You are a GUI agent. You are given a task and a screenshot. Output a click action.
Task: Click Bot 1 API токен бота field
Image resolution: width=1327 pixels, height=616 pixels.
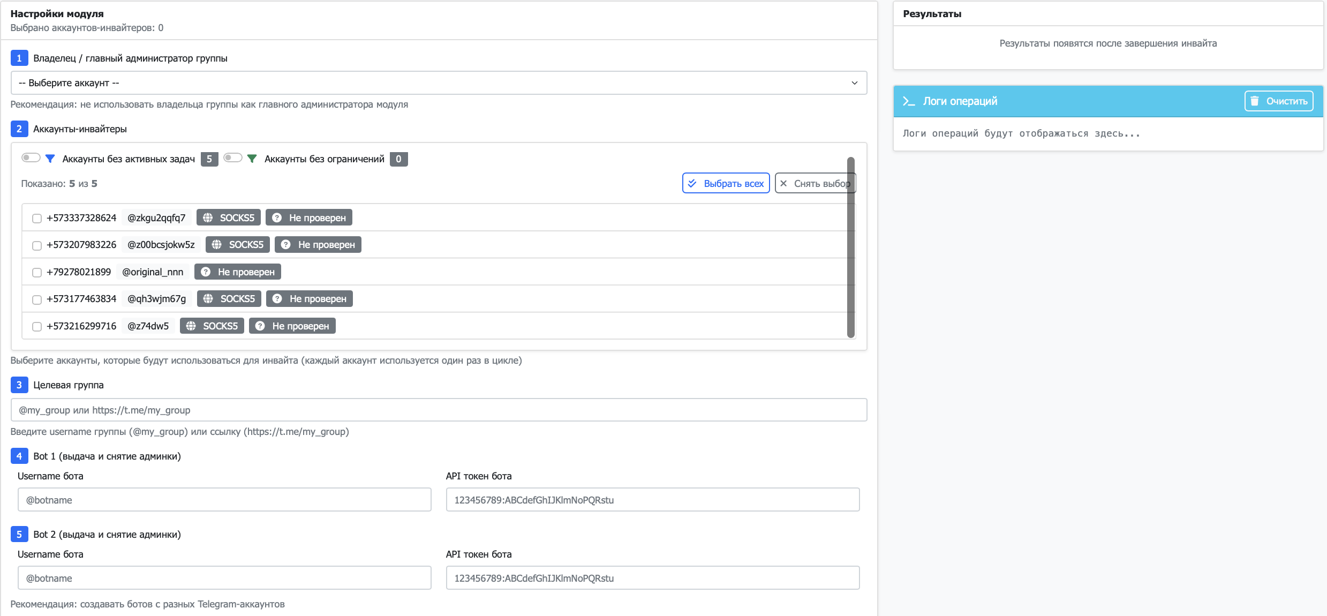click(652, 500)
